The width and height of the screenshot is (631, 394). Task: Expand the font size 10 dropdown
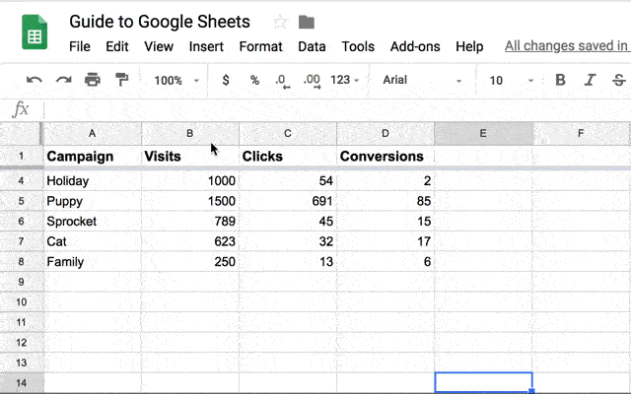tap(513, 81)
